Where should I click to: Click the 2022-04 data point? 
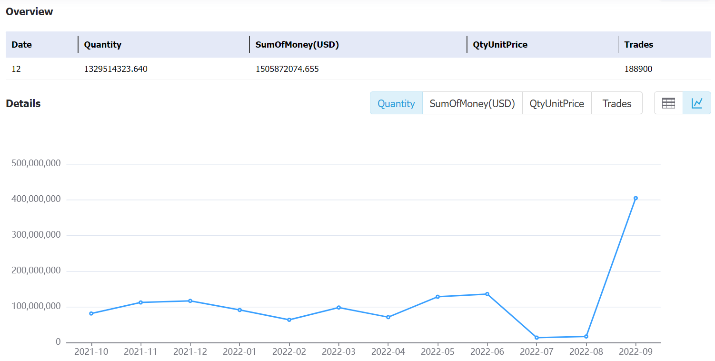click(x=388, y=317)
